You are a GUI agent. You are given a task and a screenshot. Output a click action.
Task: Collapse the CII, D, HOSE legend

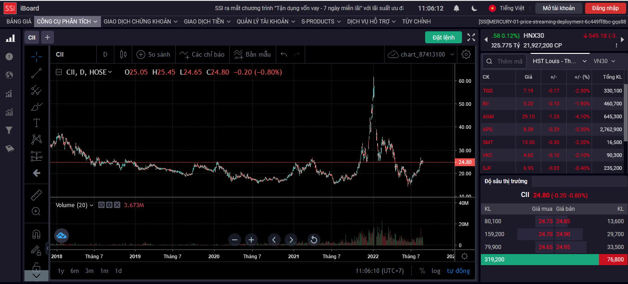click(59, 72)
